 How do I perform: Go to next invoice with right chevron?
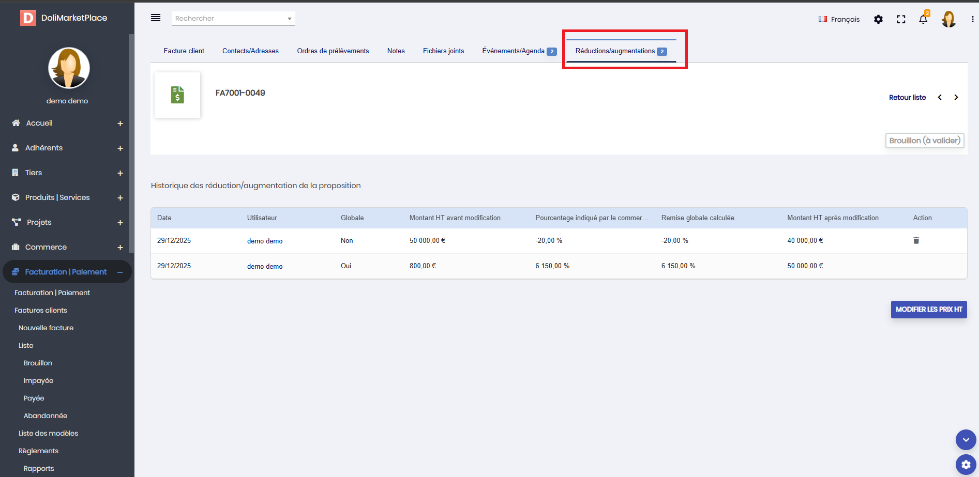(956, 97)
